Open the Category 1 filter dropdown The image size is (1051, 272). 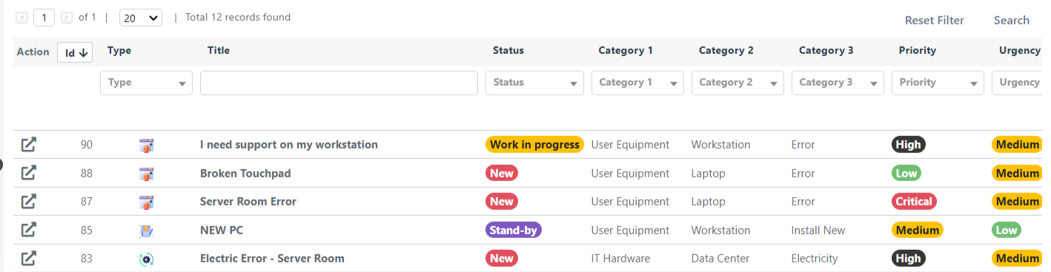click(637, 83)
